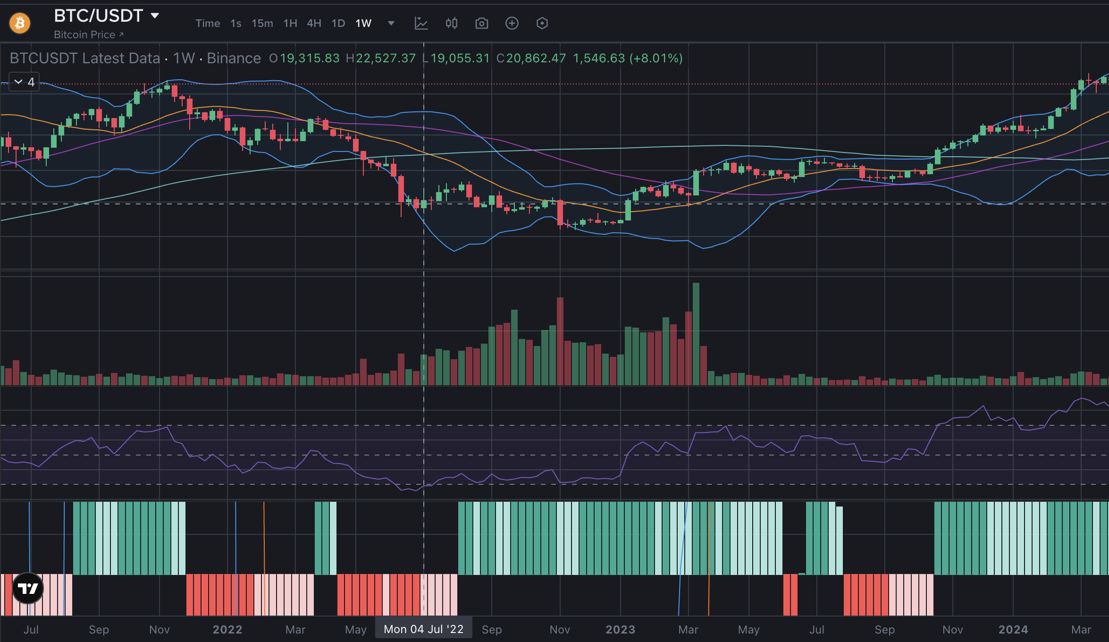
Task: Click the tallest volume bar in March 2023
Action: [x=696, y=334]
